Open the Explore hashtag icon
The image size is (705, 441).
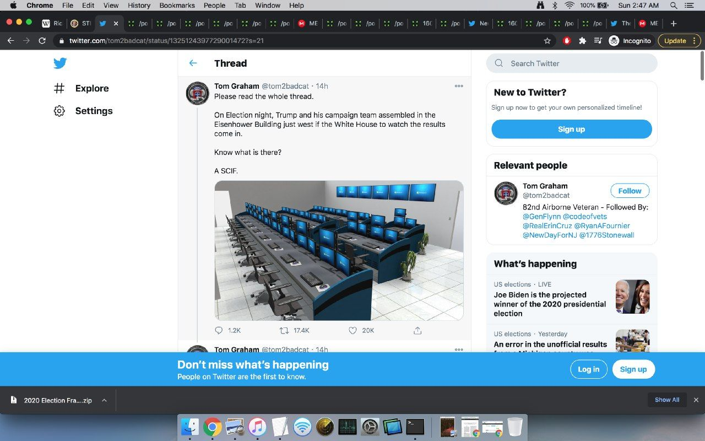coord(59,88)
